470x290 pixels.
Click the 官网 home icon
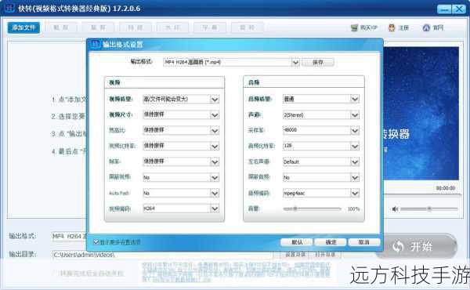(x=426, y=28)
